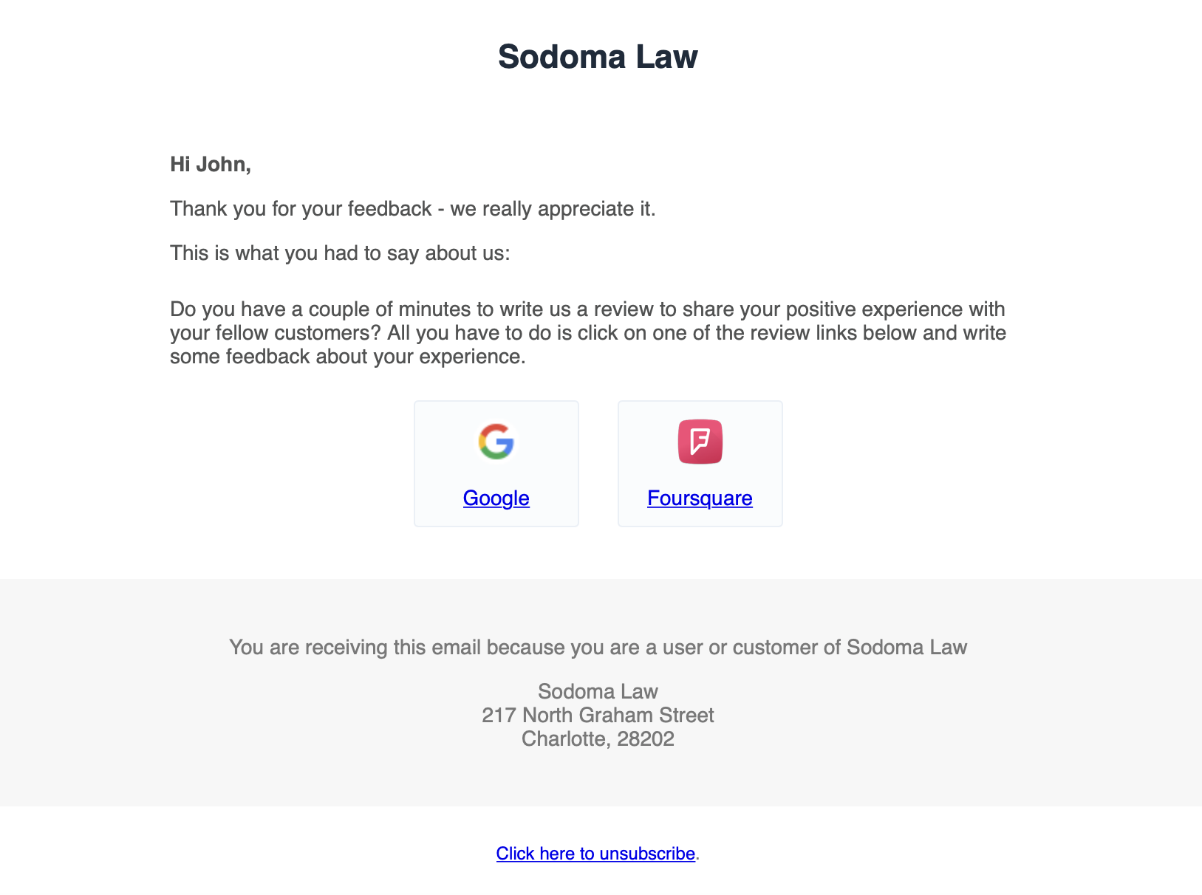1202x895 pixels.
Task: Click "You are receiving this email" footer text
Action: pyautogui.click(x=356, y=648)
